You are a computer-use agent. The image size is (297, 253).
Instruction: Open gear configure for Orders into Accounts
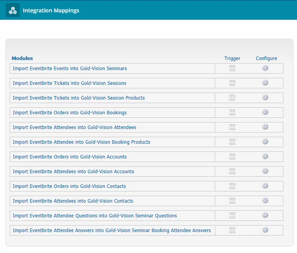click(x=265, y=156)
